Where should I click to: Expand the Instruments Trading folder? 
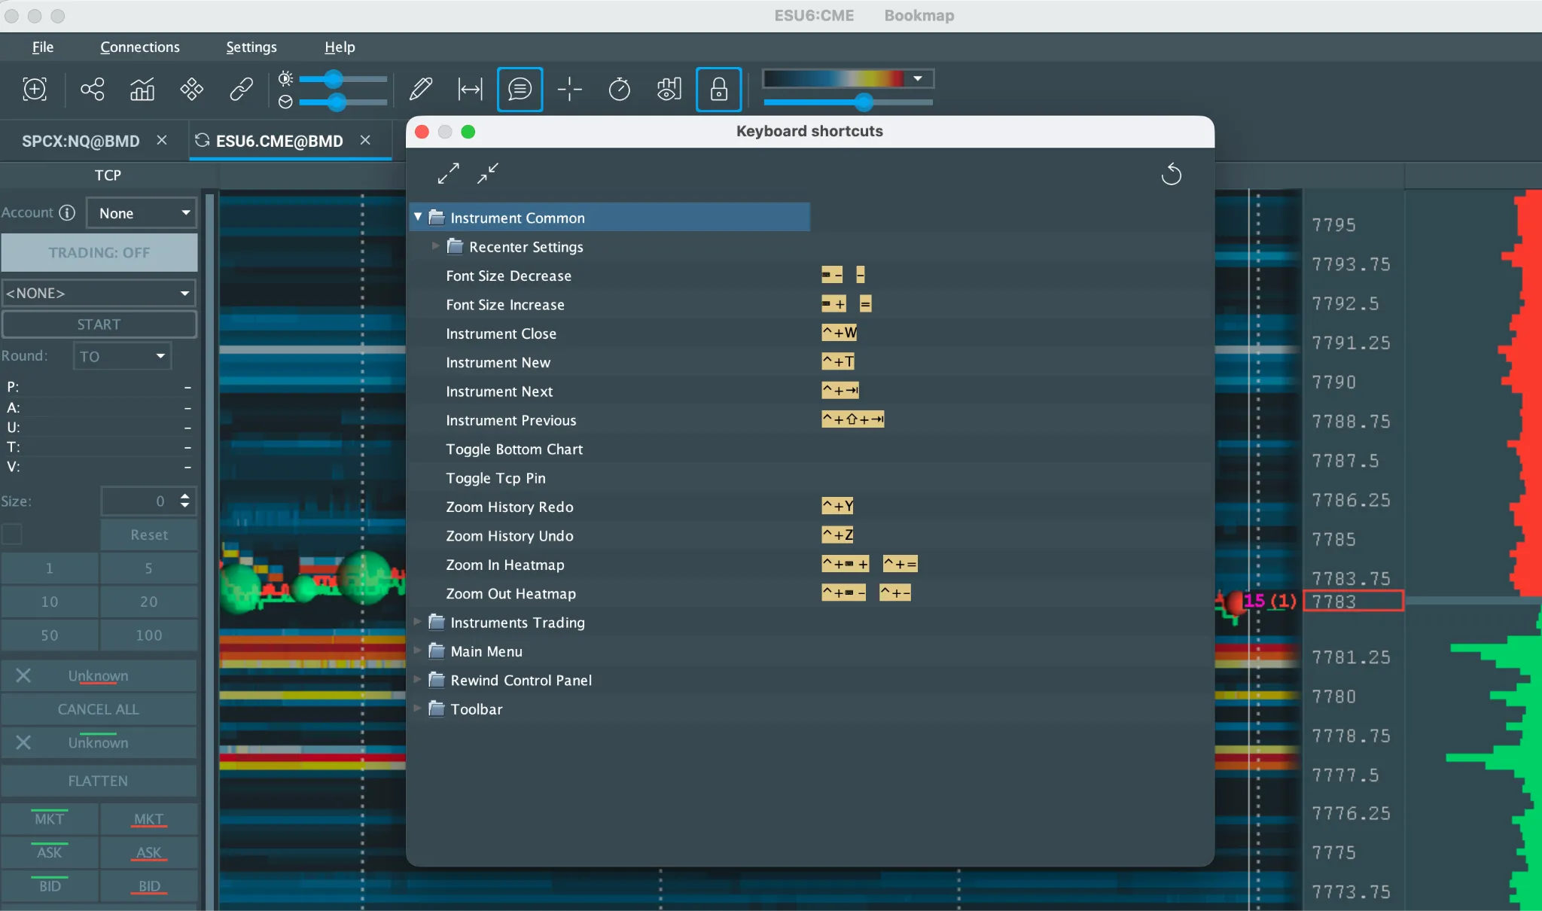(x=417, y=621)
